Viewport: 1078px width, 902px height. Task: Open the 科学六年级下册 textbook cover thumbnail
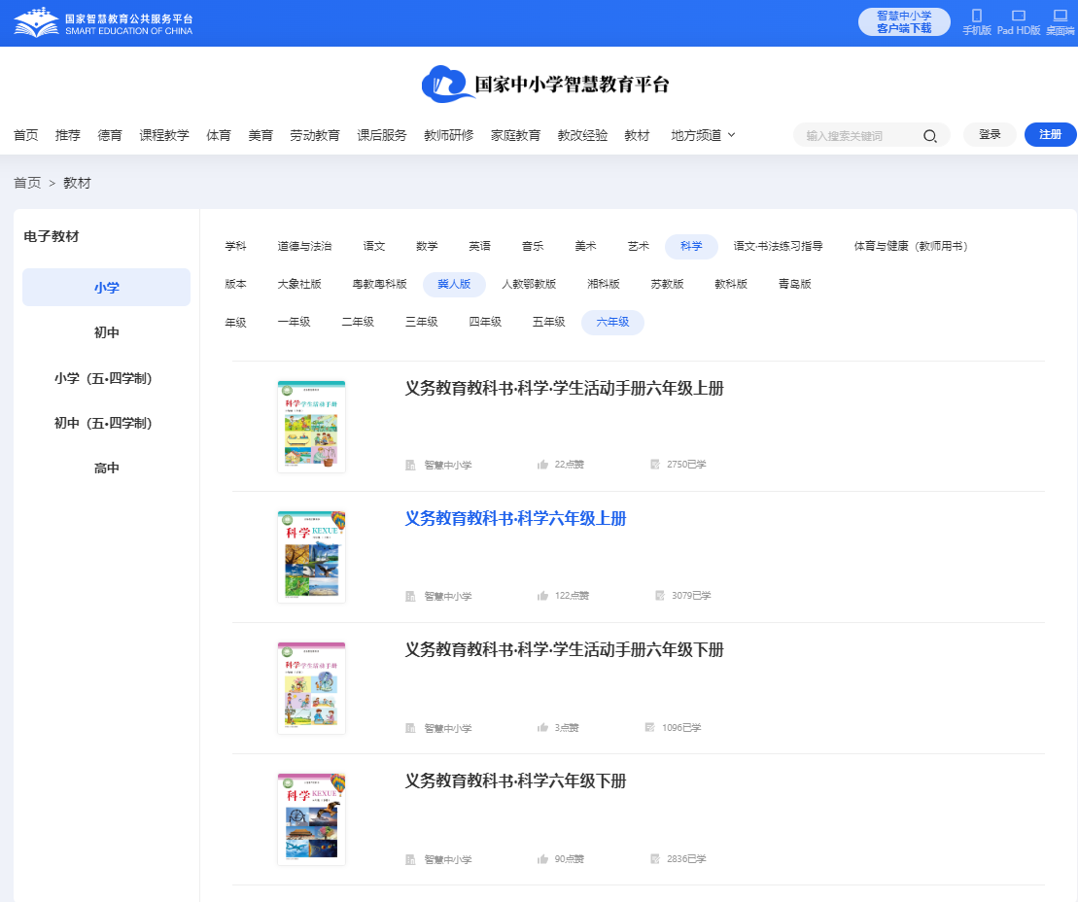click(311, 819)
